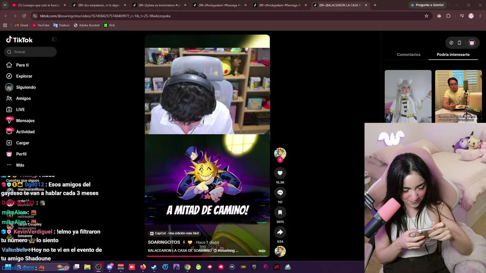Click the Buscar search field
Viewport: 486px width, 273px height.
30,52
